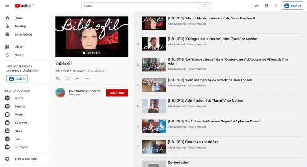Focus the Search input field
Viewport: 307px width, 167px height.
coord(140,6)
